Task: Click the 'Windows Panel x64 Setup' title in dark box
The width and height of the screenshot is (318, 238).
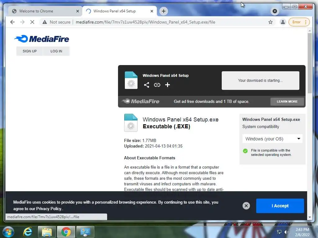Action: pyautogui.click(x=166, y=76)
